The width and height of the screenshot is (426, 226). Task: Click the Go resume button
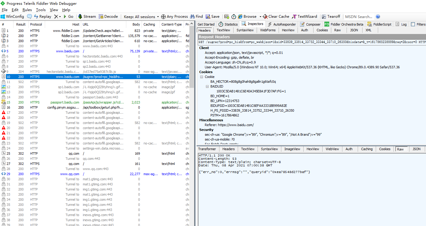click(x=68, y=17)
